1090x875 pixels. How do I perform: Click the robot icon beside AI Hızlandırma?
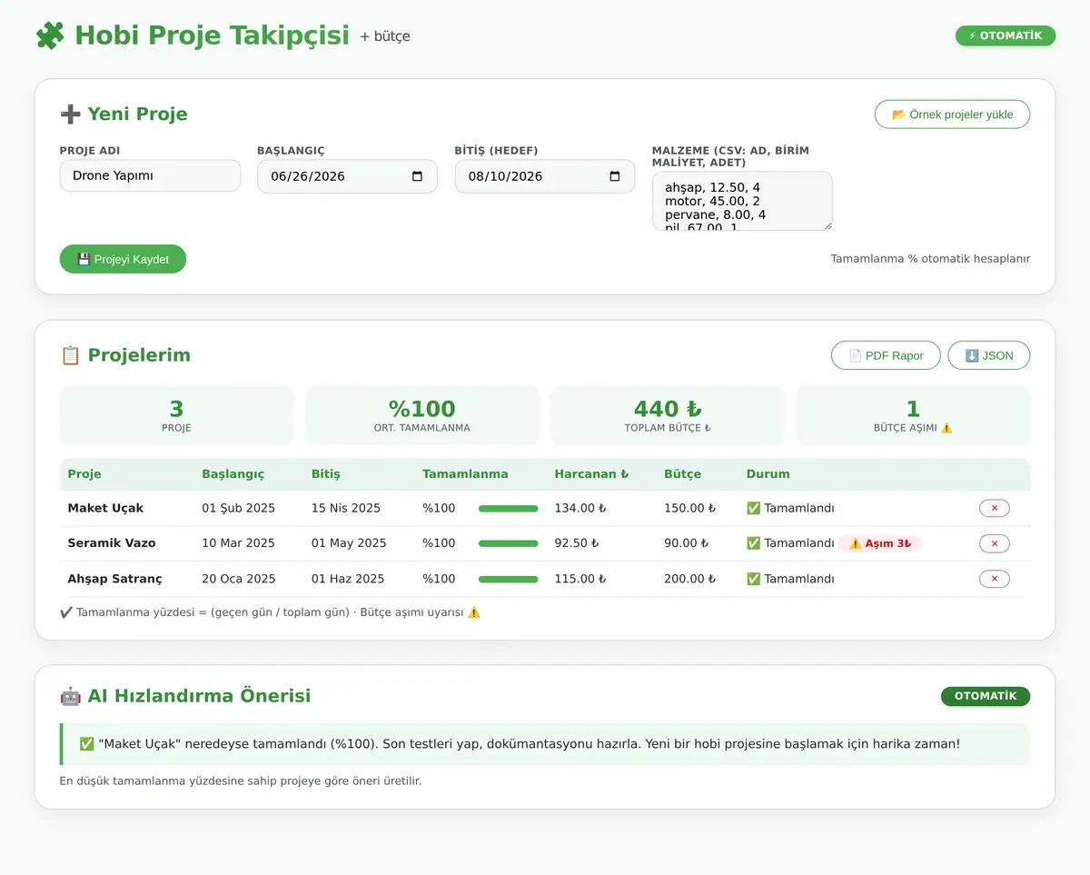pos(70,696)
